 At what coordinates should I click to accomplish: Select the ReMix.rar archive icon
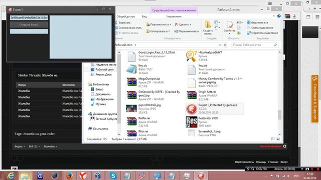pos(131,121)
